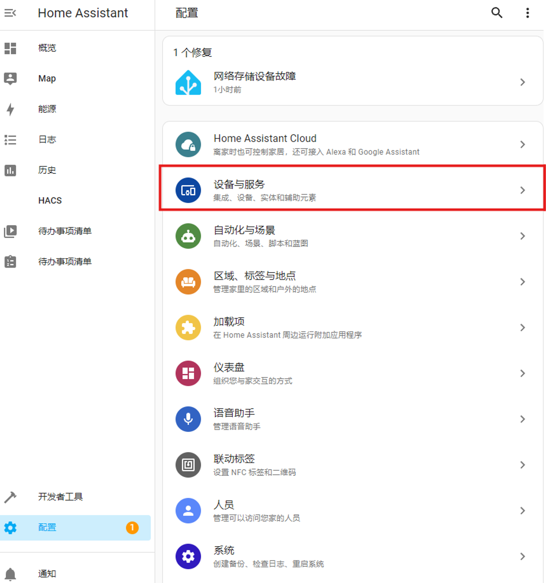Select HACS in the sidebar
The height and width of the screenshot is (583, 546).
50,201
